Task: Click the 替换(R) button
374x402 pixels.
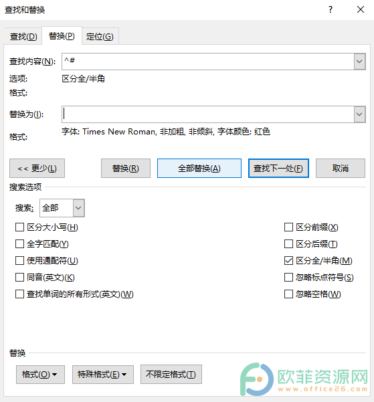Action: coord(126,169)
